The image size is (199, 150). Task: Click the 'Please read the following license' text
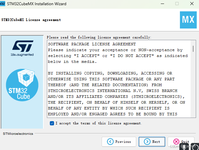coord(99,37)
